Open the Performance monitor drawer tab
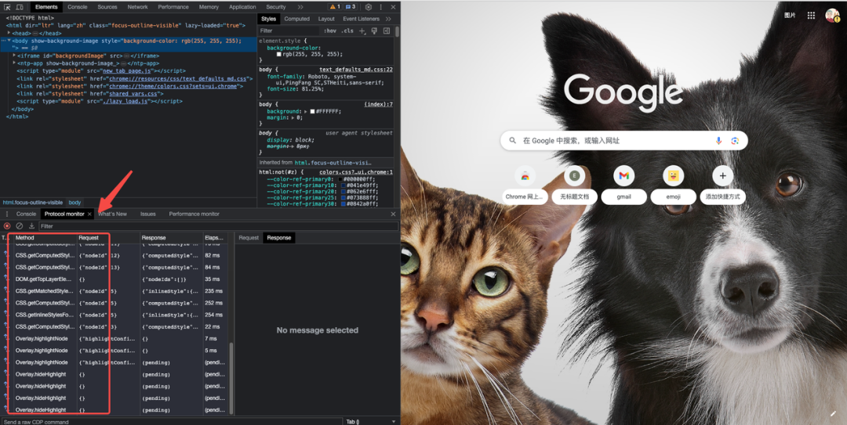 (194, 214)
